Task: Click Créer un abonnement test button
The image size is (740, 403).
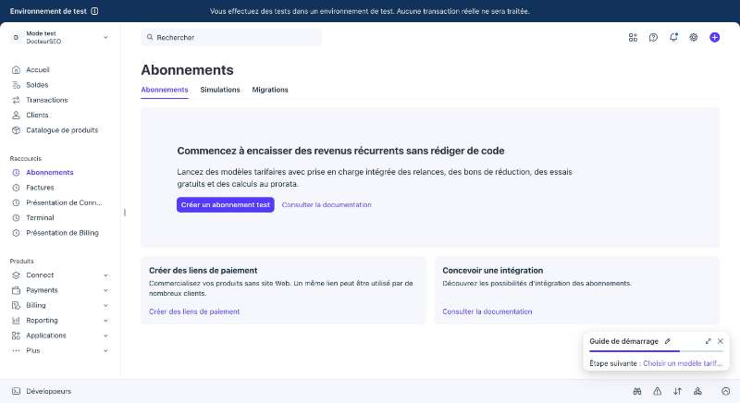Action: click(x=226, y=204)
